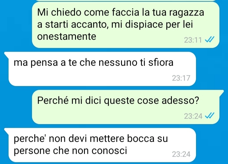Click the tail of the bottom received bubble
The width and height of the screenshot is (228, 164).
pyautogui.click(x=7, y=130)
